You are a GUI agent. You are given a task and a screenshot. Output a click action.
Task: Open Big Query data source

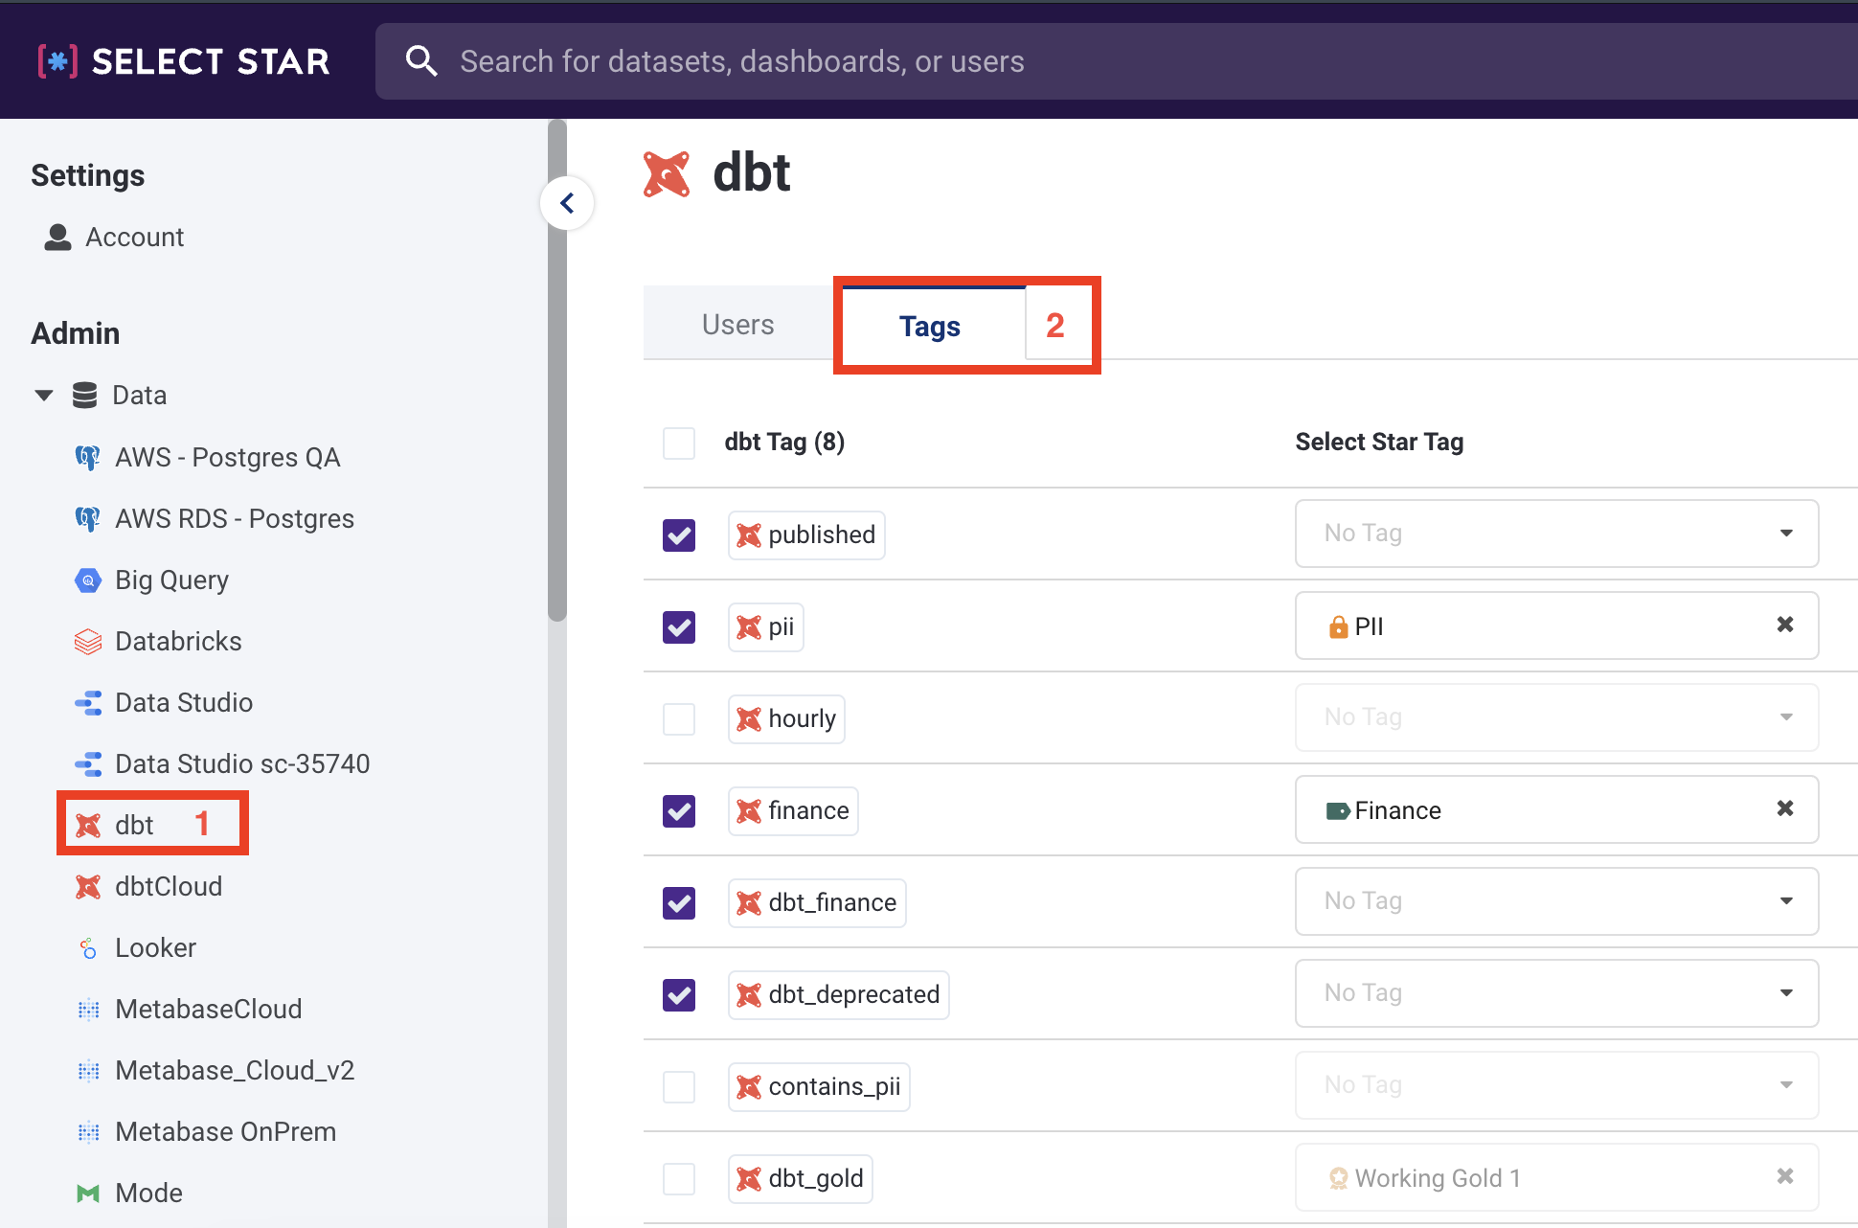[x=171, y=580]
